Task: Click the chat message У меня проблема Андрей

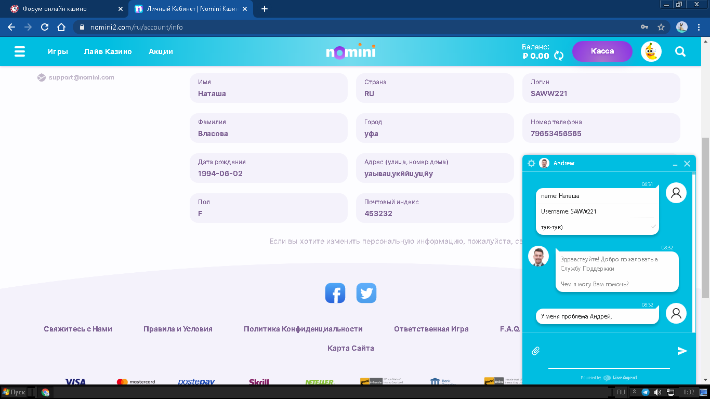Action: 597,316
